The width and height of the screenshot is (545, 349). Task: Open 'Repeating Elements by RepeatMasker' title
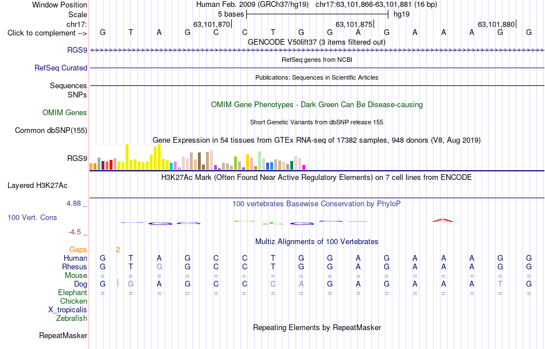click(317, 327)
